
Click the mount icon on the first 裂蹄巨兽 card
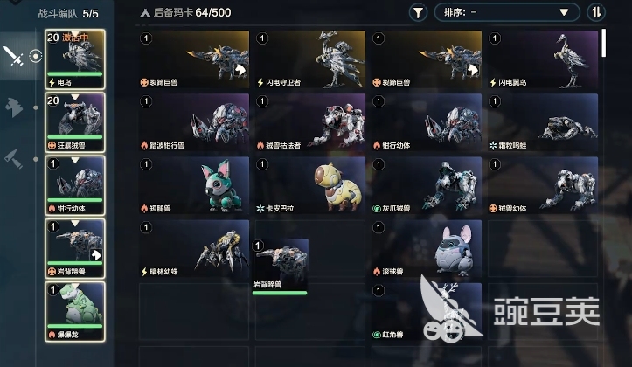point(240,70)
